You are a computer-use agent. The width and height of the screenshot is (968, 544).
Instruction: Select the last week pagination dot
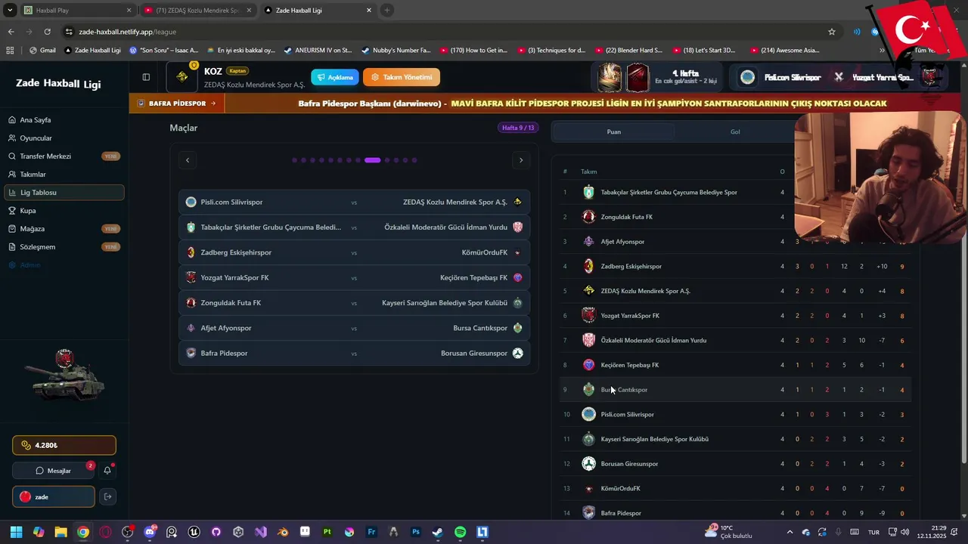coord(414,160)
